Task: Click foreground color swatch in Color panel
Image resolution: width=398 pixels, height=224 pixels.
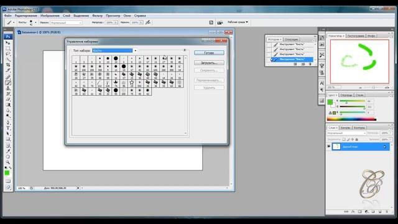Action: coord(330,102)
